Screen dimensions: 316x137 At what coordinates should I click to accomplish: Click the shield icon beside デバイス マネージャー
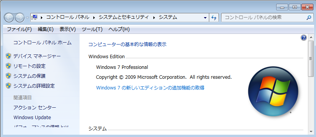point(8,56)
